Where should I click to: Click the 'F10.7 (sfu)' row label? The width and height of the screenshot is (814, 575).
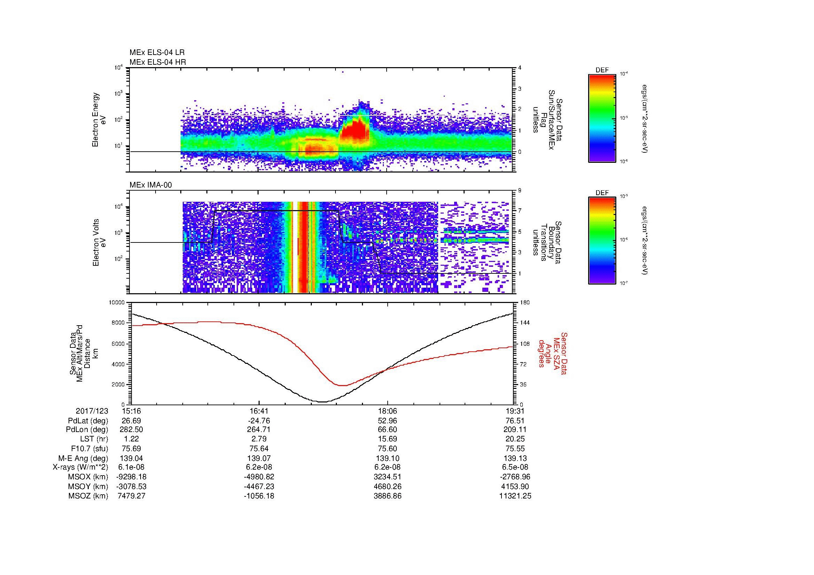(89, 448)
